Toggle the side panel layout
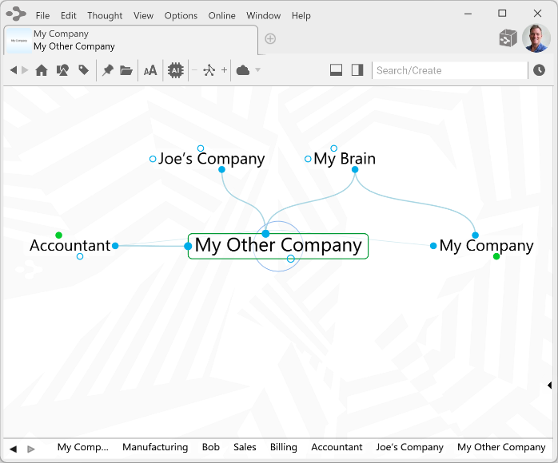Viewport: 558px width, 463px height. click(x=357, y=70)
